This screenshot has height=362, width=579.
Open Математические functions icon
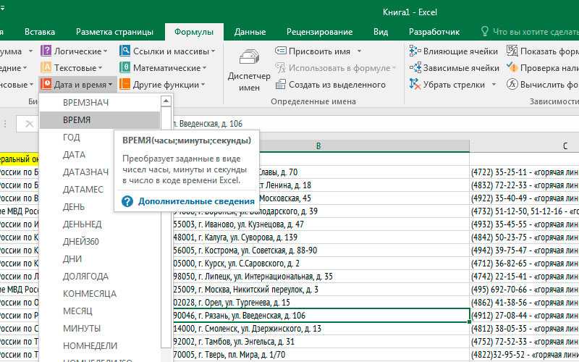(x=124, y=67)
